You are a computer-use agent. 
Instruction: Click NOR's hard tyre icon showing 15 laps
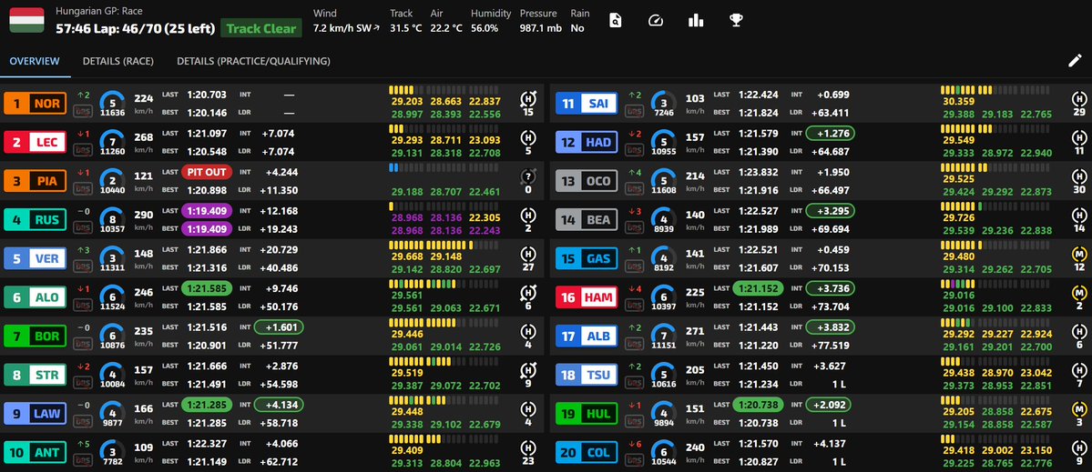[528, 99]
